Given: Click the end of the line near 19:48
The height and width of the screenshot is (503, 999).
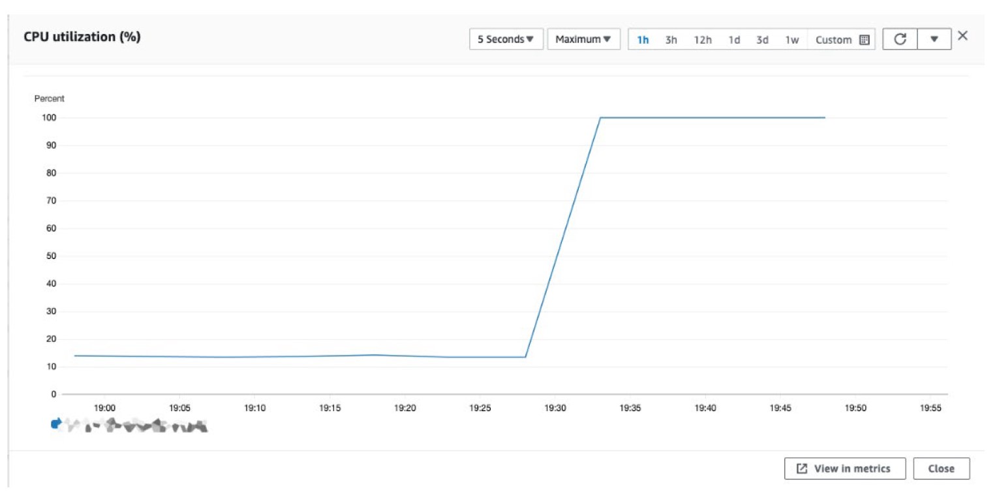Looking at the screenshot, I should click(x=825, y=117).
